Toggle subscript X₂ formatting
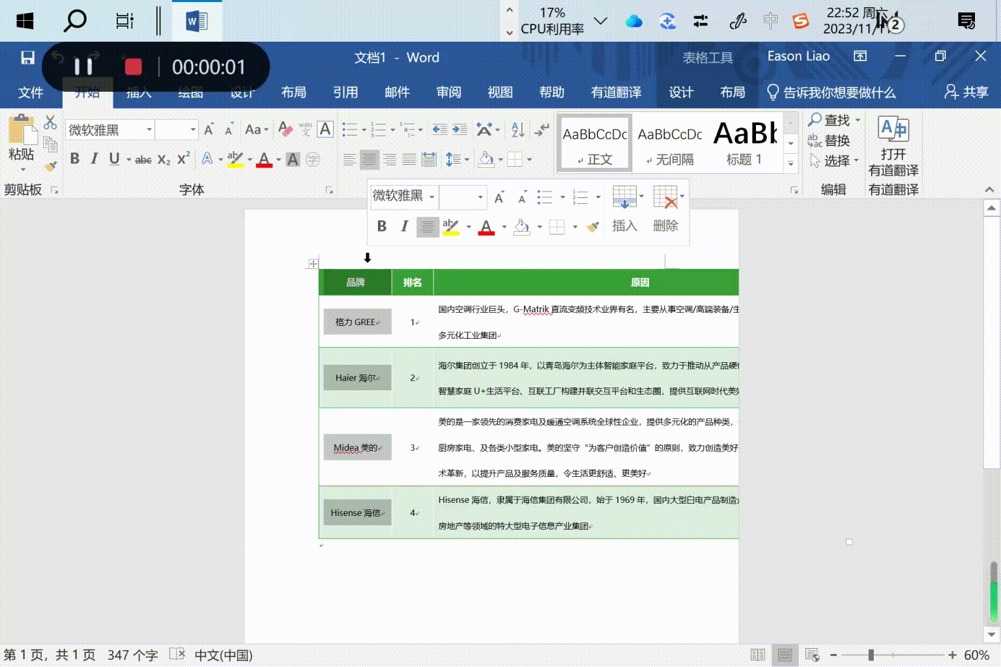The image size is (1001, 667). click(164, 160)
